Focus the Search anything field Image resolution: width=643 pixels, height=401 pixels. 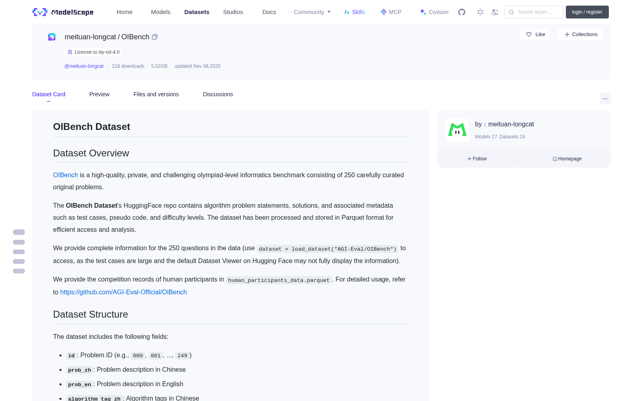534,12
